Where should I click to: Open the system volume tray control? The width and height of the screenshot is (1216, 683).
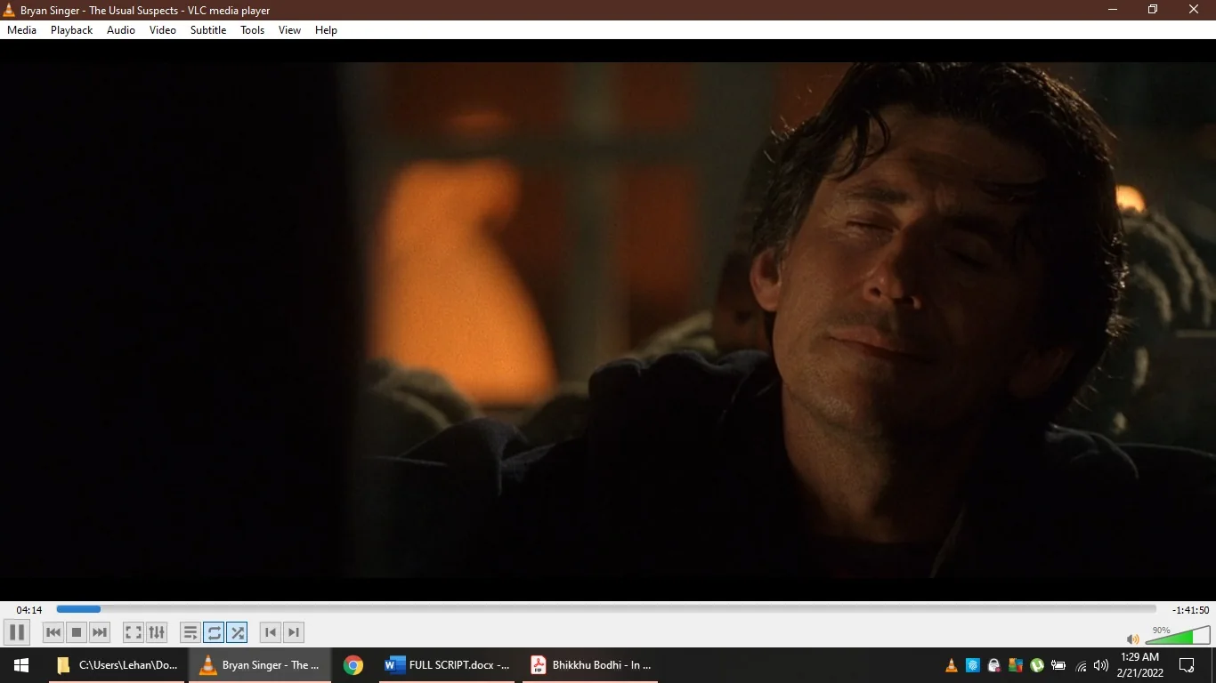coord(1101,665)
